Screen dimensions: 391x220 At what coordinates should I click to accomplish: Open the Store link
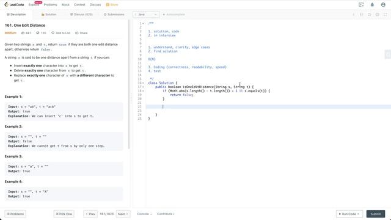(112, 5)
